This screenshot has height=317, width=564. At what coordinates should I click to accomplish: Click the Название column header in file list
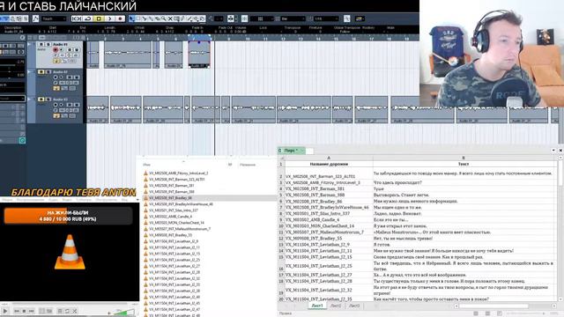coord(248,165)
